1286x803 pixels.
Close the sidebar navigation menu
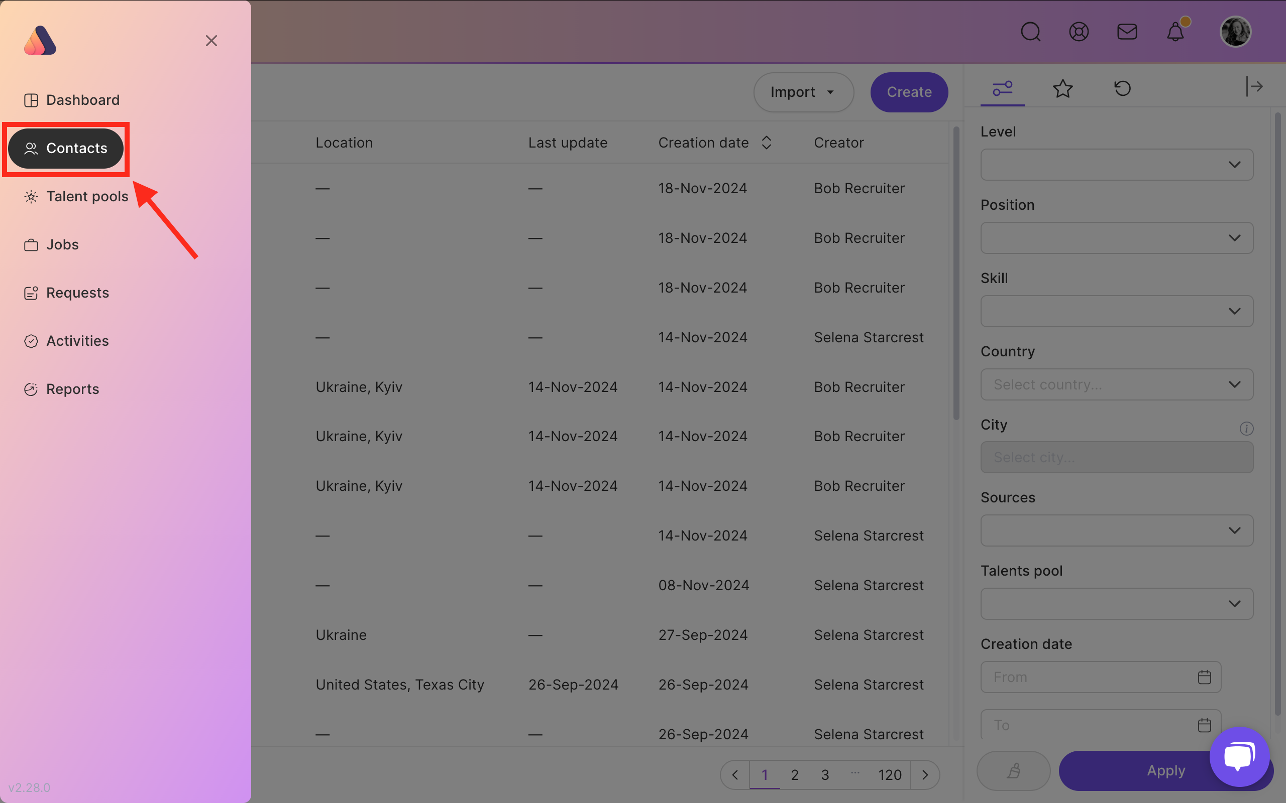(211, 41)
